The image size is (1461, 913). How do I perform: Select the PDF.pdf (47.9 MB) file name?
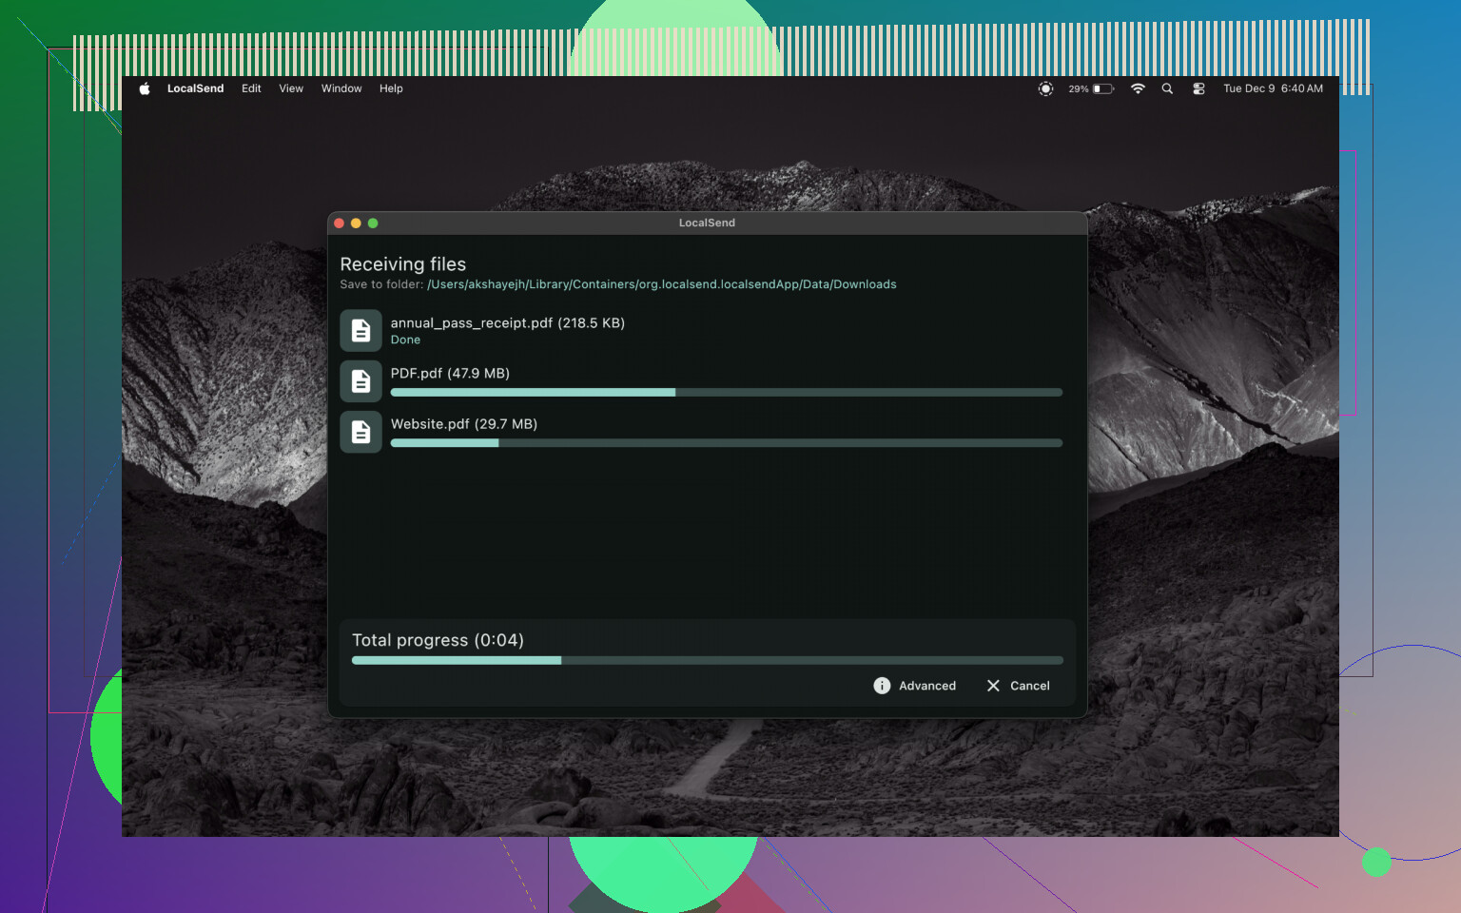click(x=450, y=374)
